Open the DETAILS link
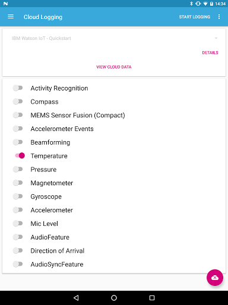This screenshot has width=228, height=305. coord(210,52)
